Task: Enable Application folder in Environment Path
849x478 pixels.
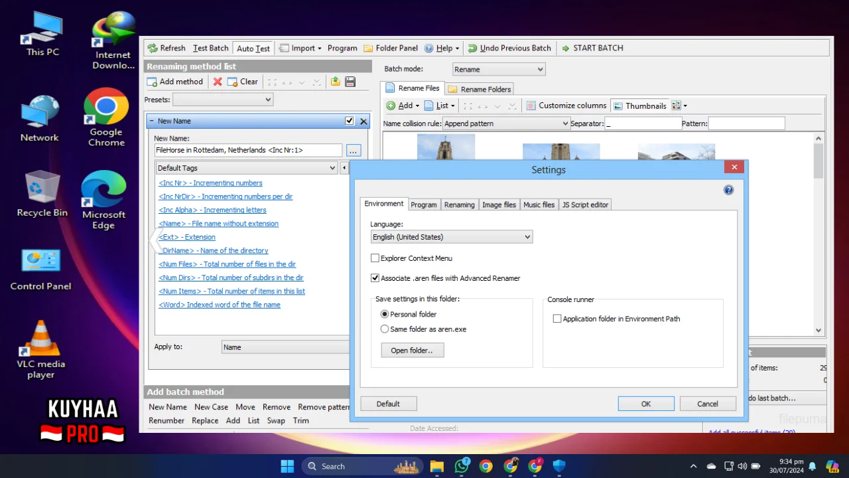Action: click(557, 319)
